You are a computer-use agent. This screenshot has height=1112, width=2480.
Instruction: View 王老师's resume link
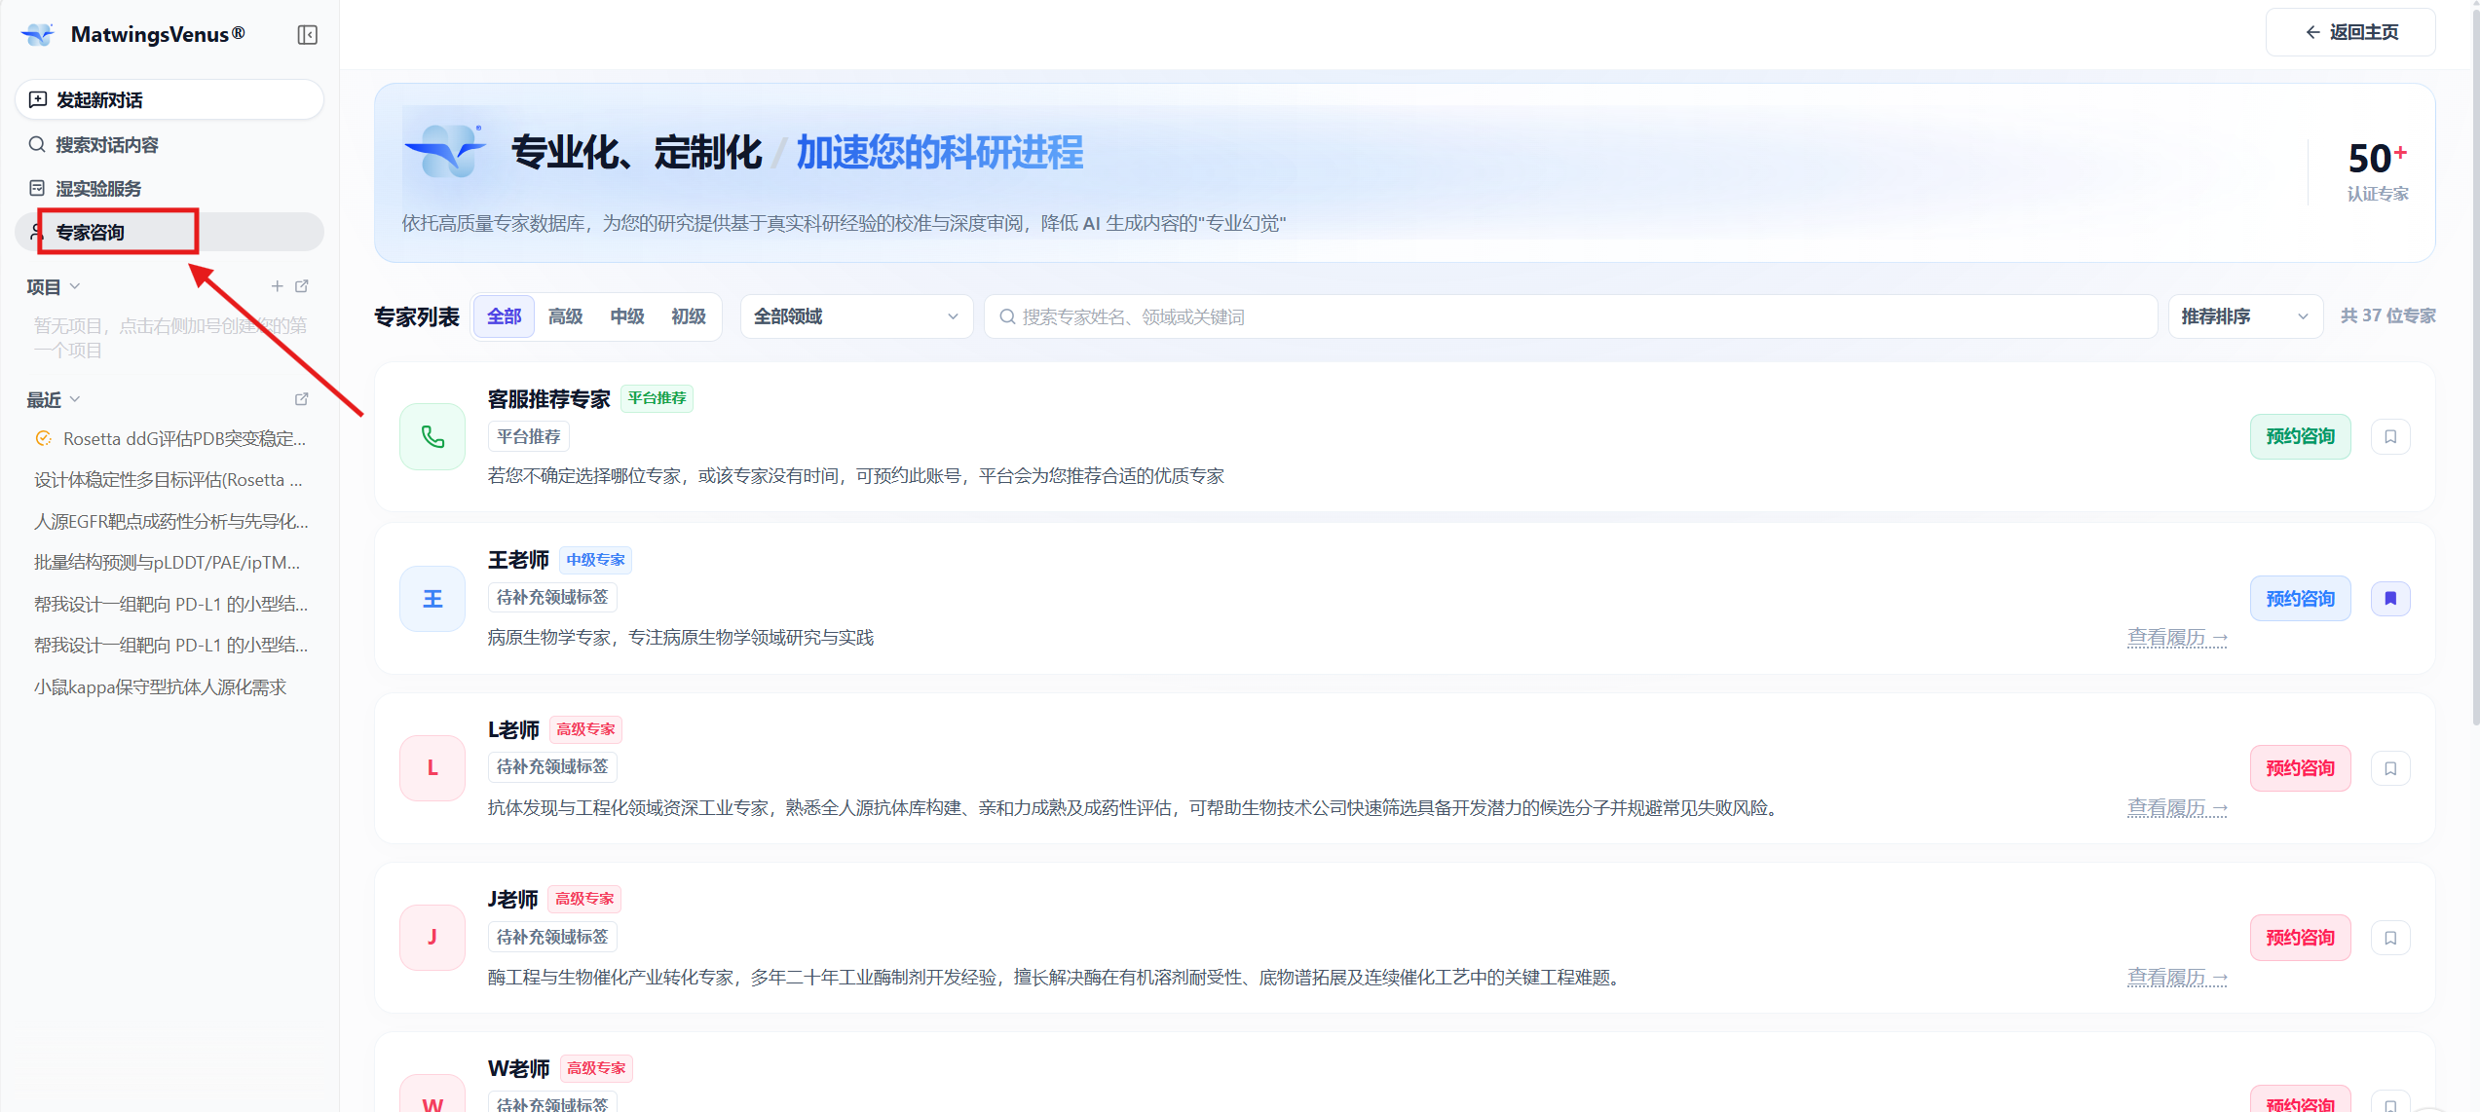[x=2177, y=638]
